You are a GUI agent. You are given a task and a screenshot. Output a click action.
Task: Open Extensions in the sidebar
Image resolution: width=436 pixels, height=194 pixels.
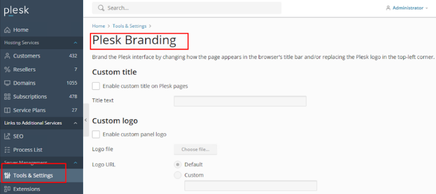pos(42,189)
